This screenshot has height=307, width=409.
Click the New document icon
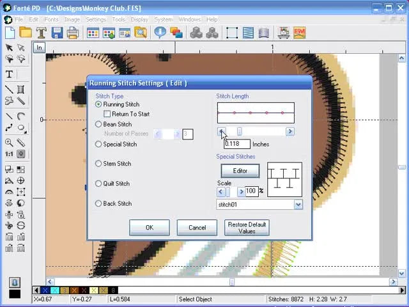[10, 33]
